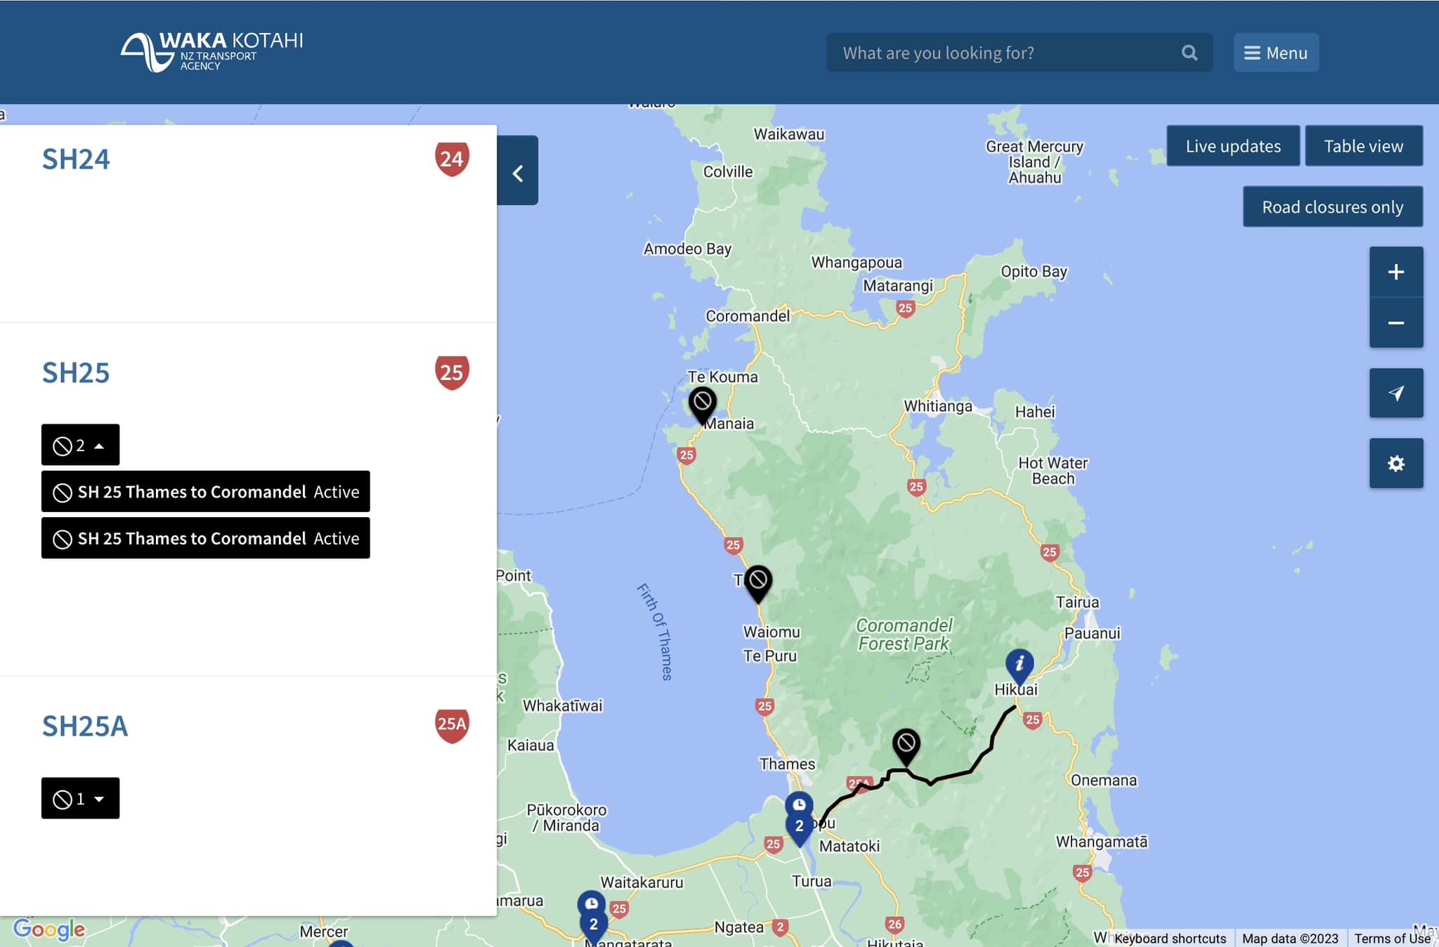Viewport: 1439px width, 947px height.
Task: Click the search magnifier icon
Action: tap(1189, 53)
